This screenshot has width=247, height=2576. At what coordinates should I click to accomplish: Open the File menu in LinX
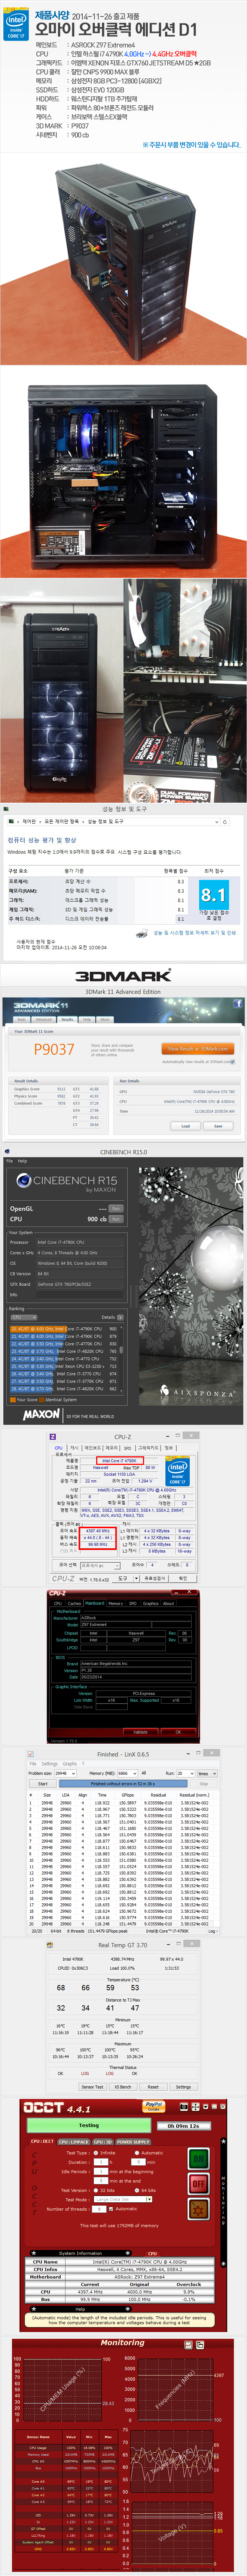[32, 1763]
